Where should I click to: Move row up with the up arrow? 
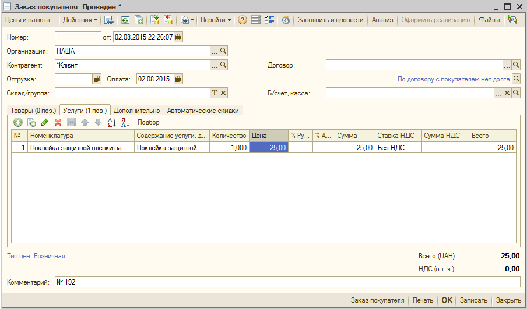[85, 122]
